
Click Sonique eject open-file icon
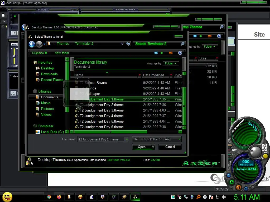click(x=230, y=142)
